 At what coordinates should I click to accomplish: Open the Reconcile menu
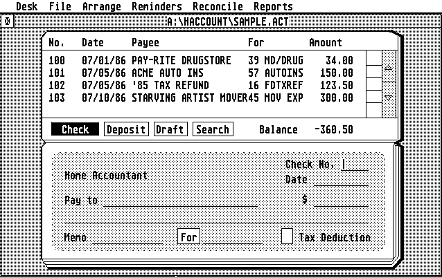coord(218,6)
